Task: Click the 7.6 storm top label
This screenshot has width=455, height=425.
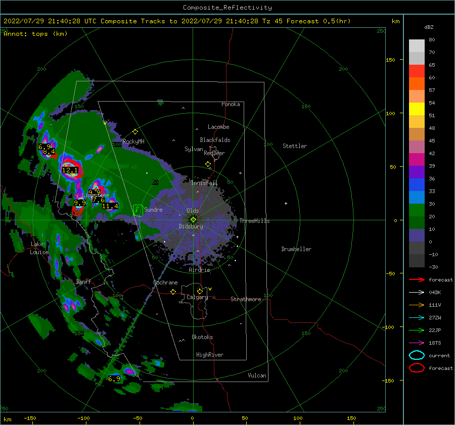Action: [x=99, y=200]
